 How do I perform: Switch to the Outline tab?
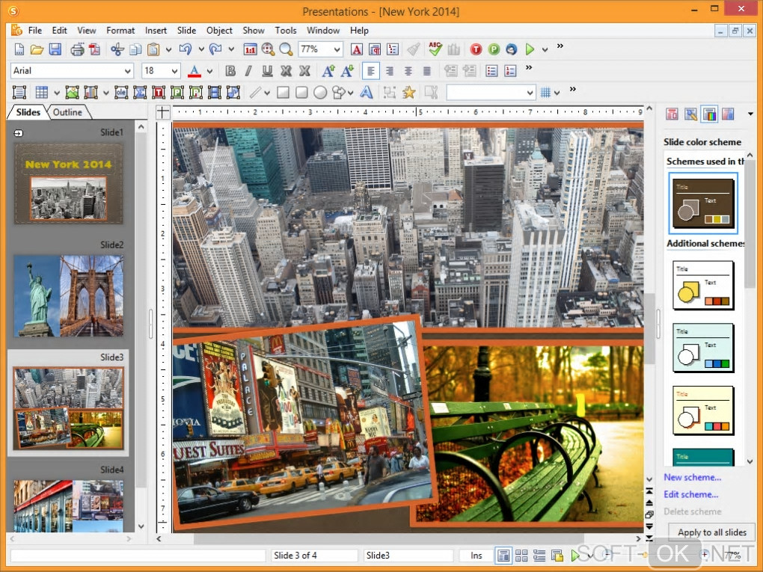67,112
